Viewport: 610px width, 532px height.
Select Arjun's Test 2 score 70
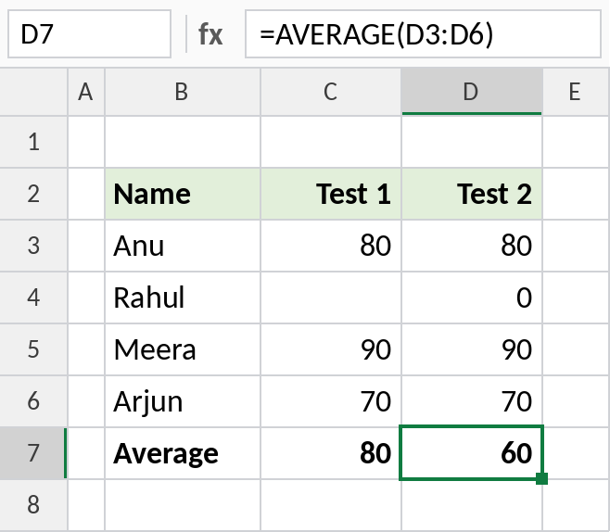(472, 401)
